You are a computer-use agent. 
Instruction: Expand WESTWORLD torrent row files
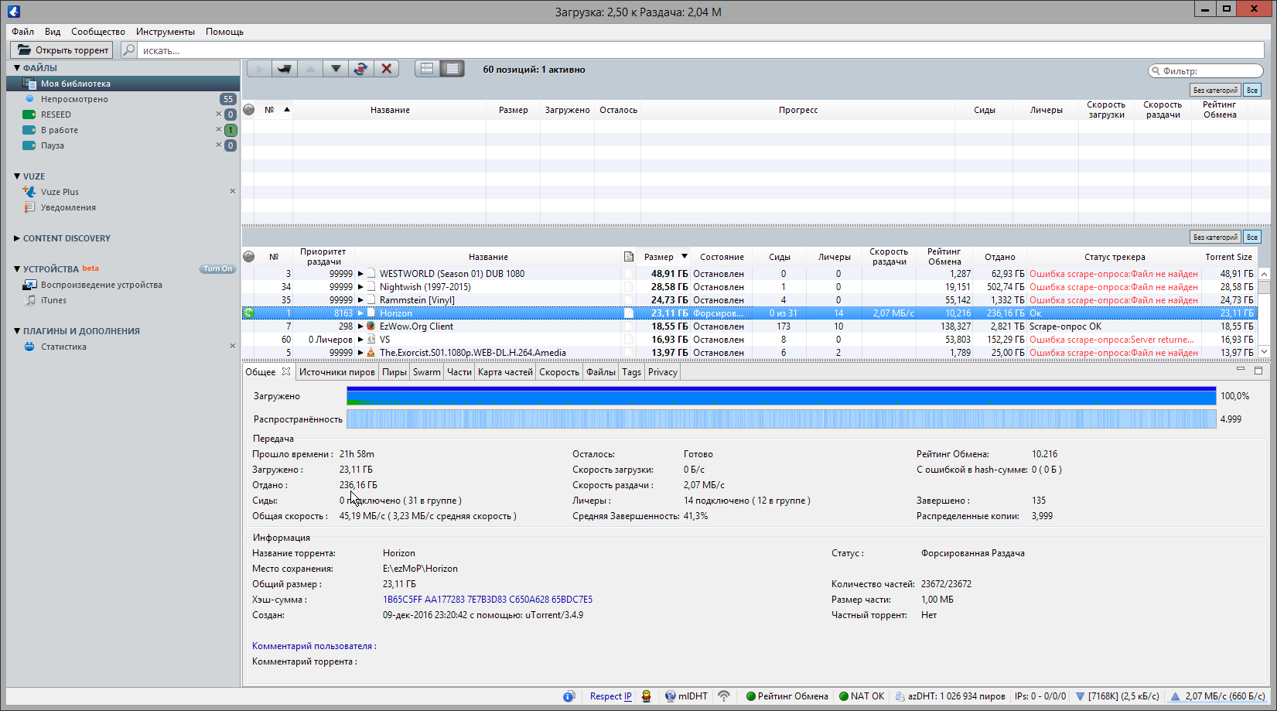360,274
